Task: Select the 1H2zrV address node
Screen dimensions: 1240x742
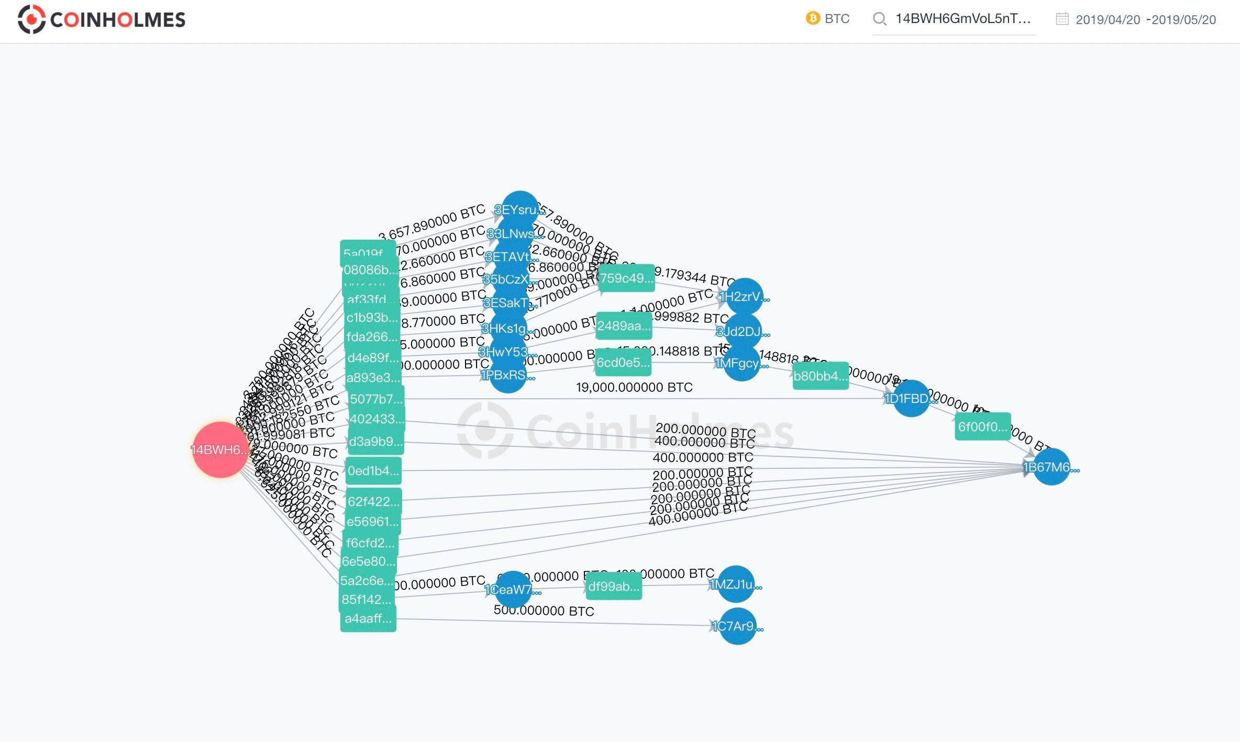Action: click(744, 297)
